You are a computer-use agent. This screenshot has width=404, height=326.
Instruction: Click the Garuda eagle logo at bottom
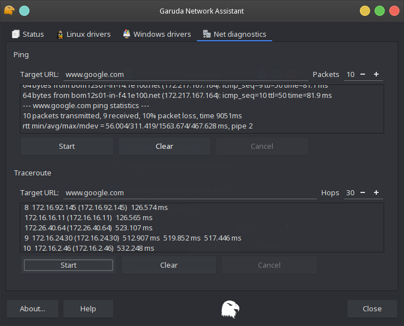(230, 309)
